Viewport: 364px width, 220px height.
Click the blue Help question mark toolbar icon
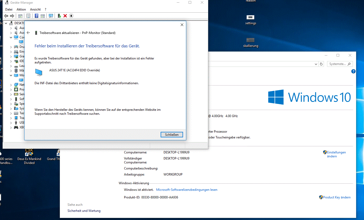coord(36,16)
